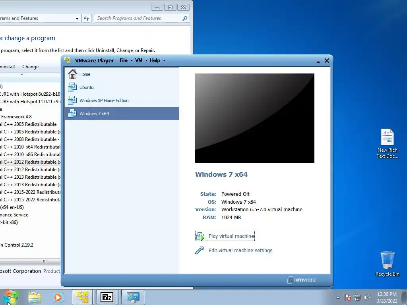Select the Control 2.19.2 program row
Viewport: 407px width, 305px height.
(30, 245)
